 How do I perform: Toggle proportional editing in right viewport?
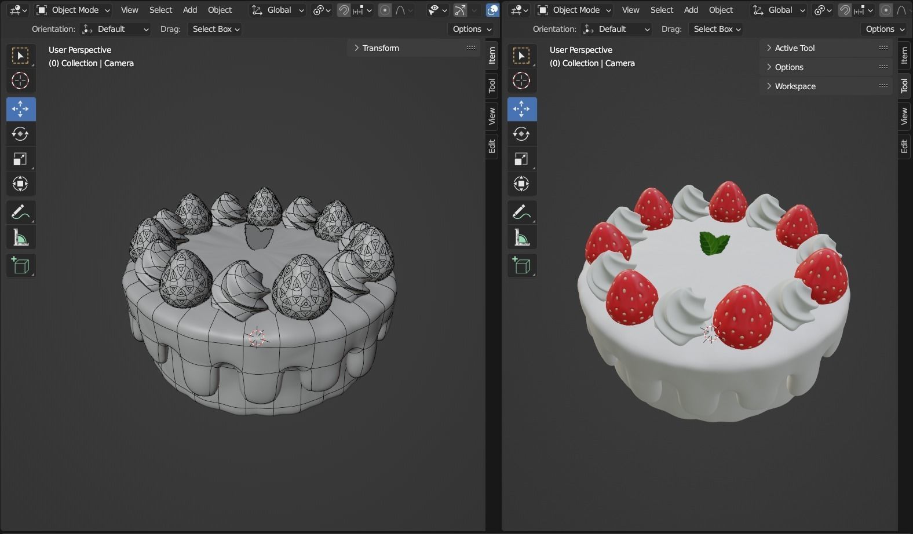(886, 10)
